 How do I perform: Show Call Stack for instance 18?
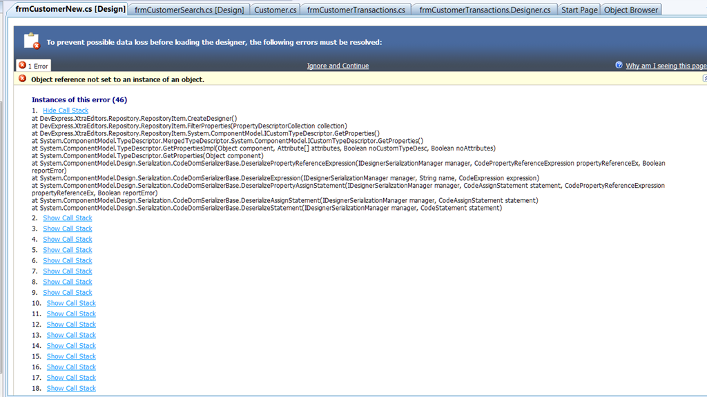71,389
